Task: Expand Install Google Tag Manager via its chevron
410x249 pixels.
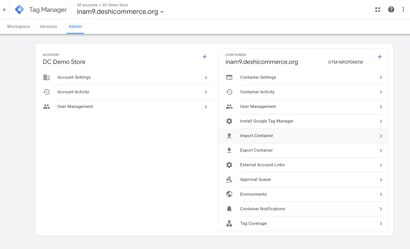Action: [x=381, y=121]
